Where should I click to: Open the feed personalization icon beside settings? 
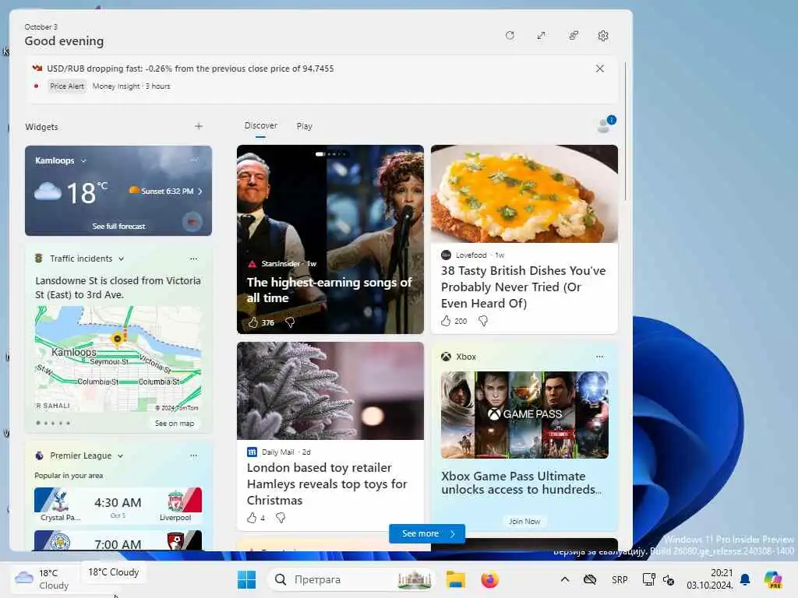[573, 36]
